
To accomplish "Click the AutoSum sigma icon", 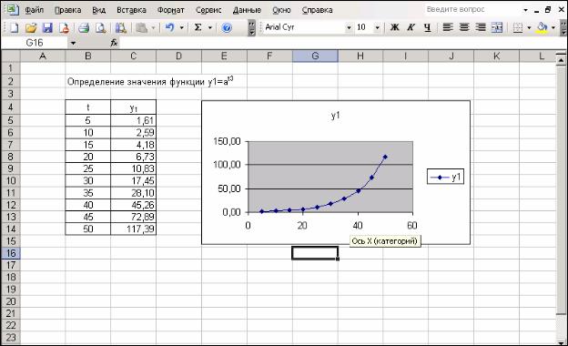I will [198, 27].
